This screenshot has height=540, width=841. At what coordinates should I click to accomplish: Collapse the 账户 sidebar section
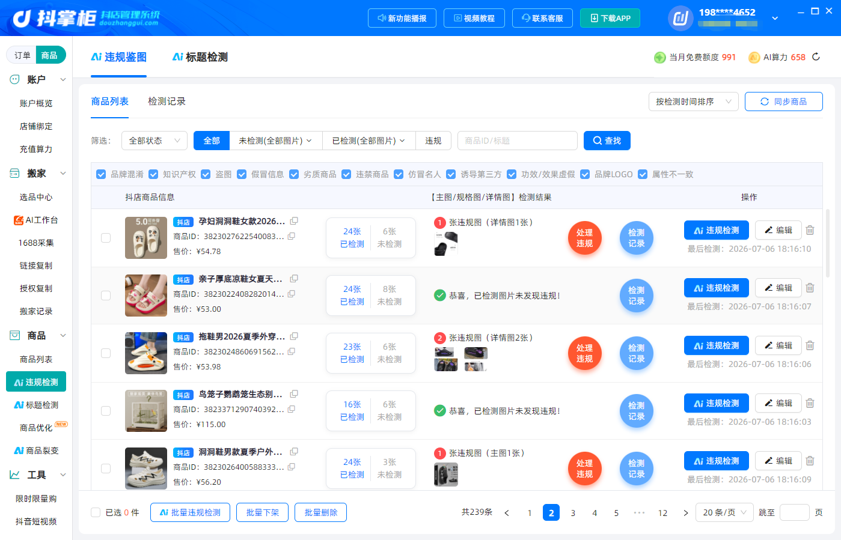click(63, 79)
